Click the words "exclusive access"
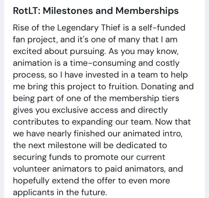209x198 pixels. point(85,110)
